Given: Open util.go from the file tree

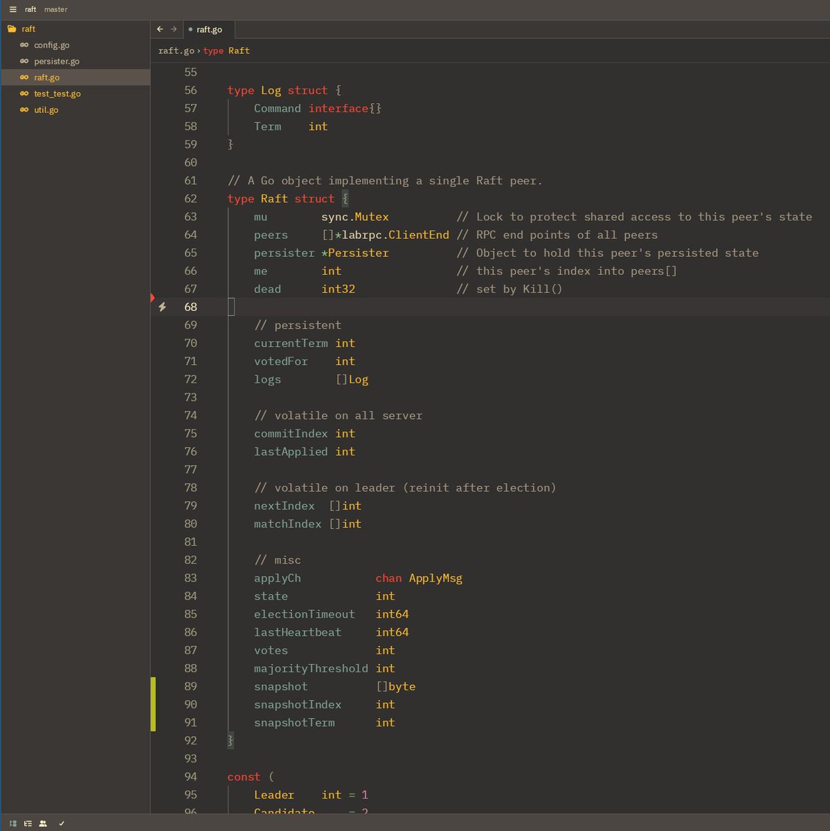Looking at the screenshot, I should point(75,109).
